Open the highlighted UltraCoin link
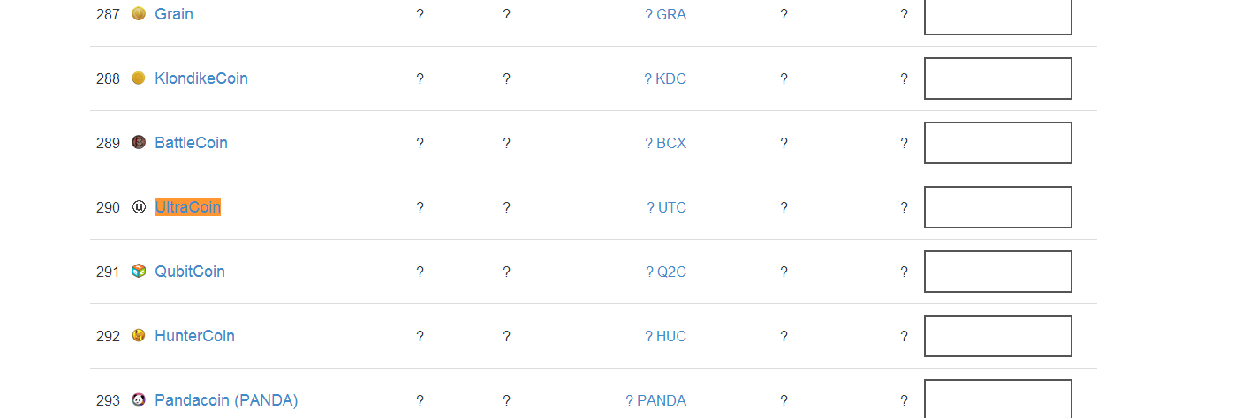Viewport: 1234px width, 418px height. pos(187,207)
